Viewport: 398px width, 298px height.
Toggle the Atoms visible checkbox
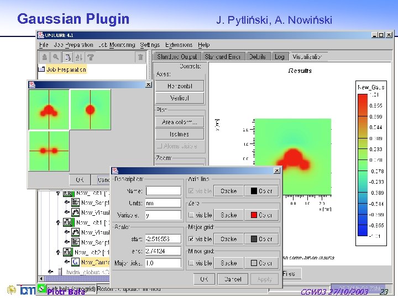coord(159,146)
